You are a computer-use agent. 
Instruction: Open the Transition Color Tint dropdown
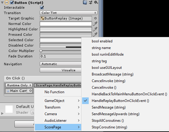[x=69, y=13]
